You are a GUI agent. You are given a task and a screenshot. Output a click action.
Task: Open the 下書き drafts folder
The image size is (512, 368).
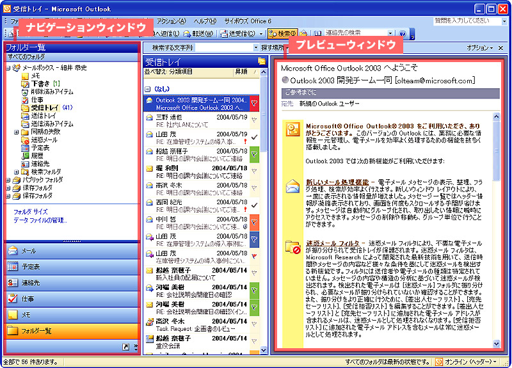40,84
